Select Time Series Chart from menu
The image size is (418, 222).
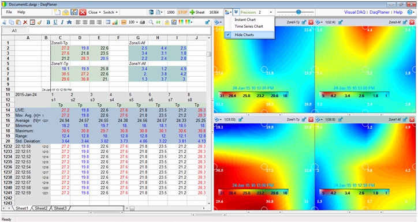249,27
